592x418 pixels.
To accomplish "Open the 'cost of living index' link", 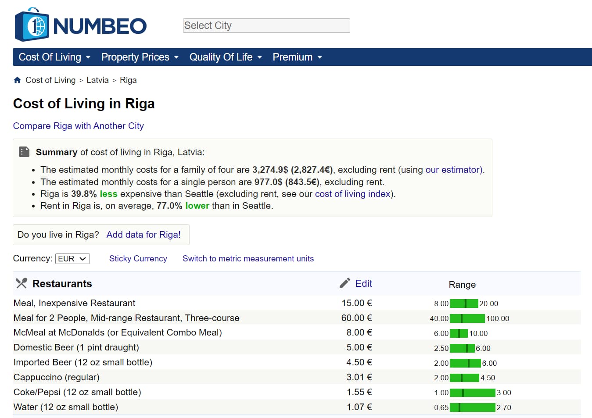I will click(352, 194).
